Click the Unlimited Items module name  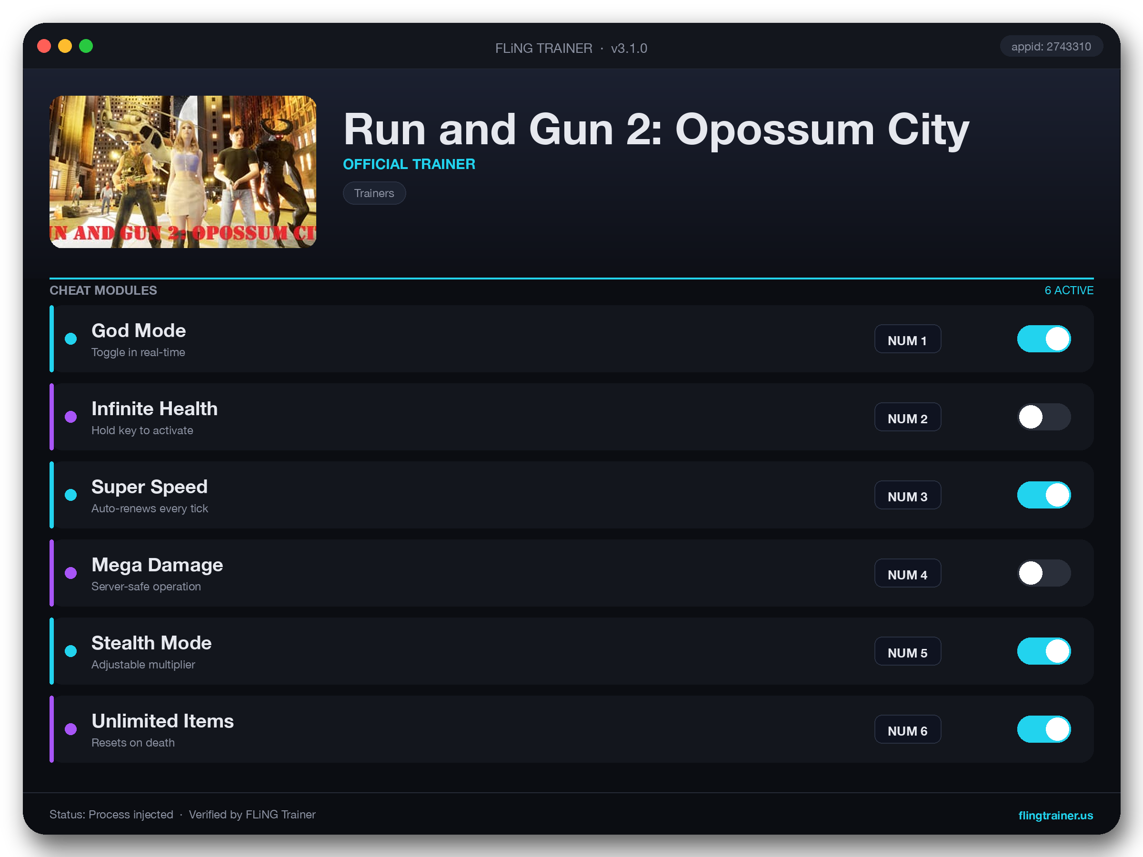[163, 721]
